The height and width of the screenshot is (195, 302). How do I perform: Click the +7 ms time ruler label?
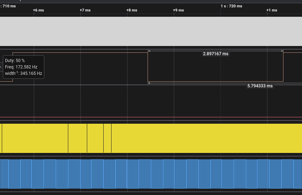pyautogui.click(x=85, y=10)
